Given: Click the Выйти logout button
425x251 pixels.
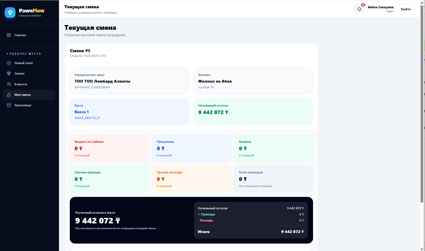Looking at the screenshot, I should click(406, 9).
